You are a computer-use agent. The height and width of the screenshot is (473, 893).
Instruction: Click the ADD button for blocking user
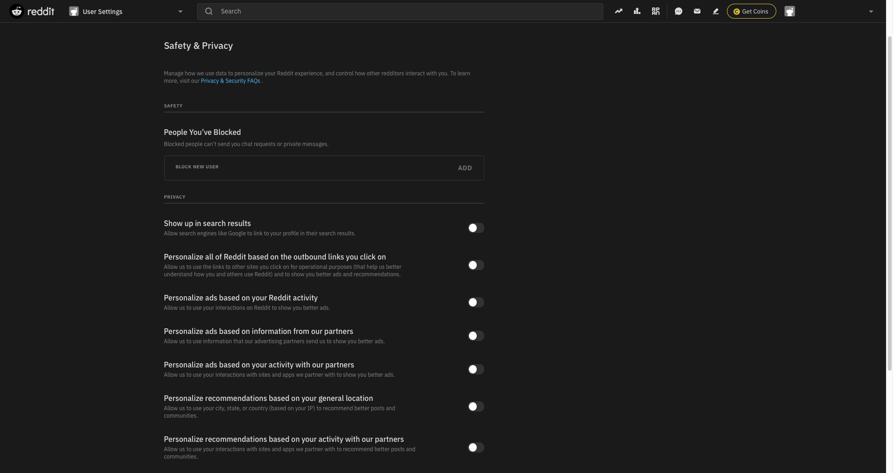(465, 168)
